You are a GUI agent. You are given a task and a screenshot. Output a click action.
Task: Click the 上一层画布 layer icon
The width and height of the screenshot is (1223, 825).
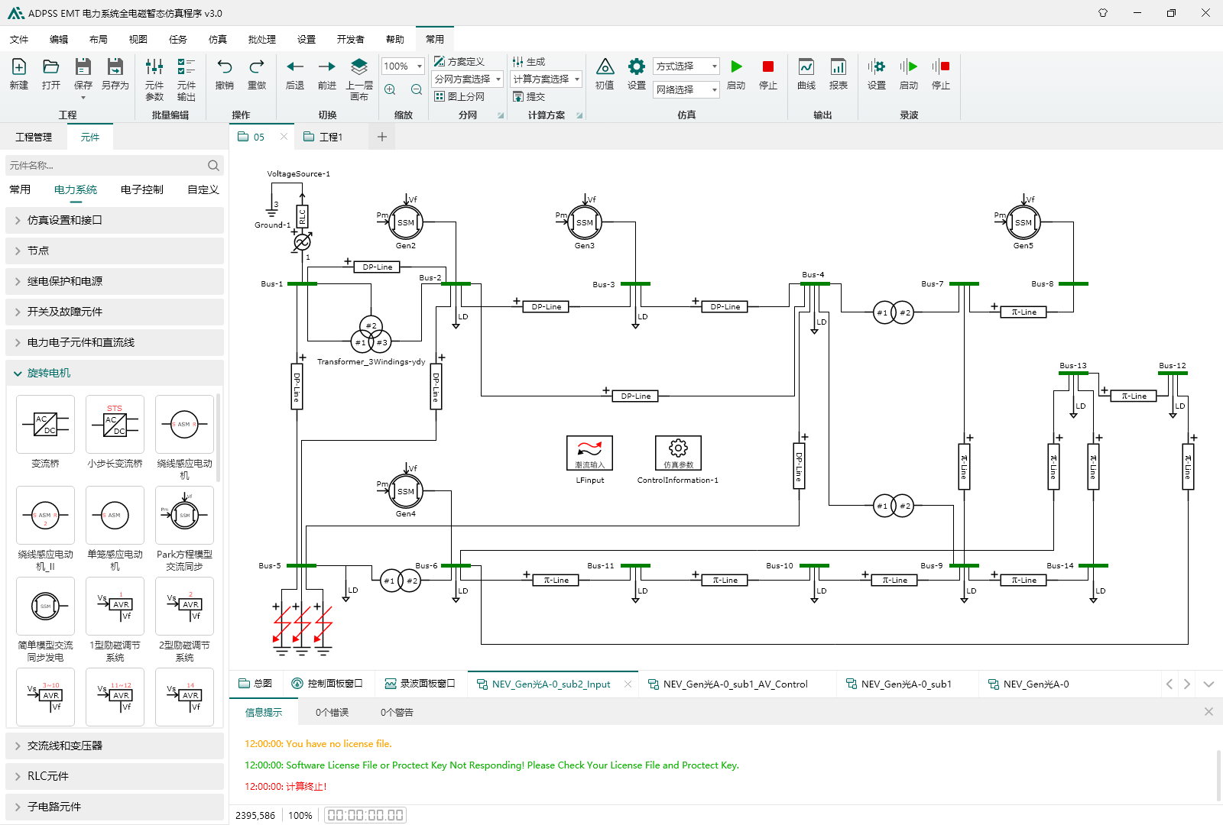click(359, 67)
